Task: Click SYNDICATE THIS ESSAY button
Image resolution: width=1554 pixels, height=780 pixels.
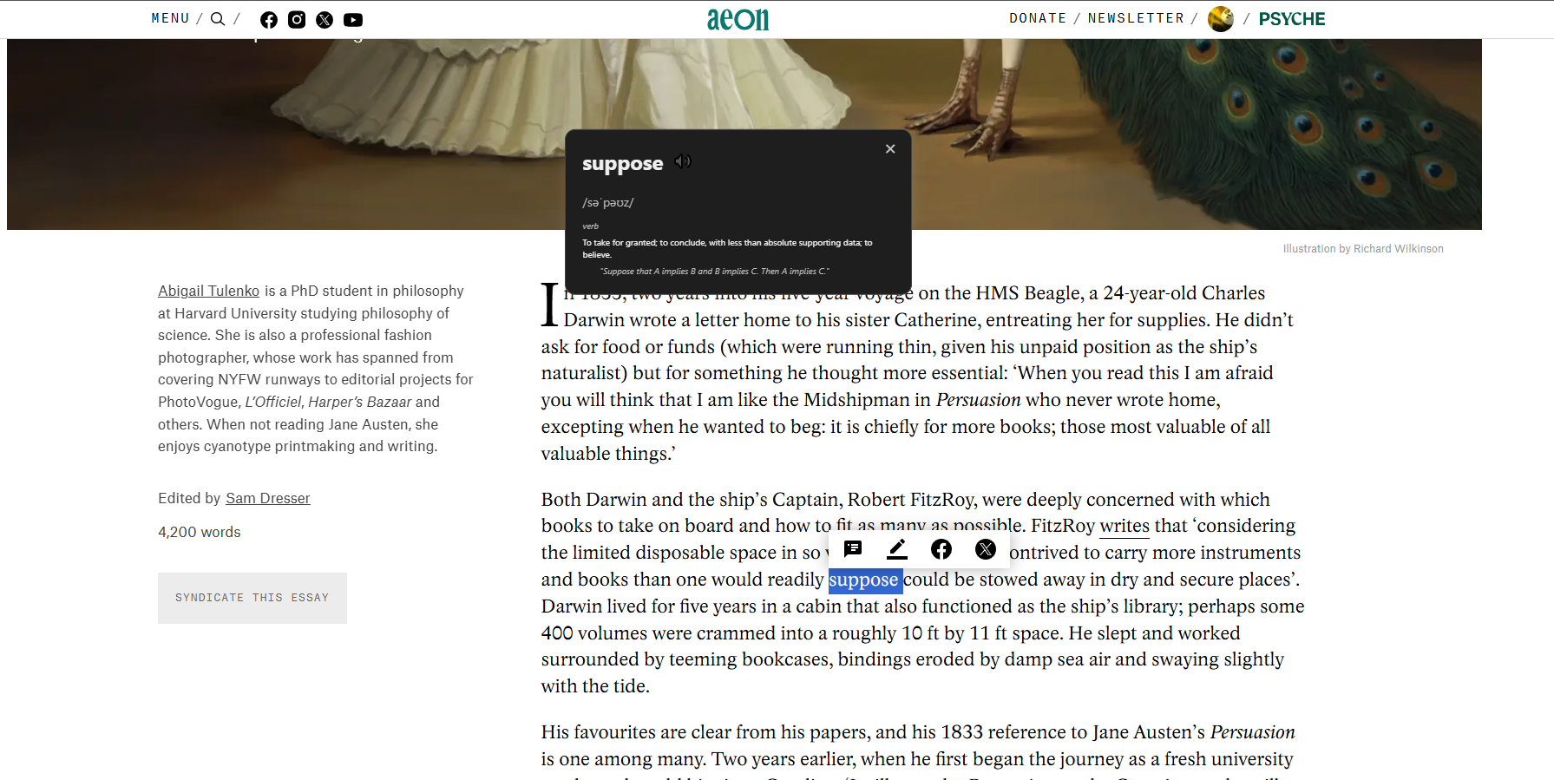Action: pos(252,598)
